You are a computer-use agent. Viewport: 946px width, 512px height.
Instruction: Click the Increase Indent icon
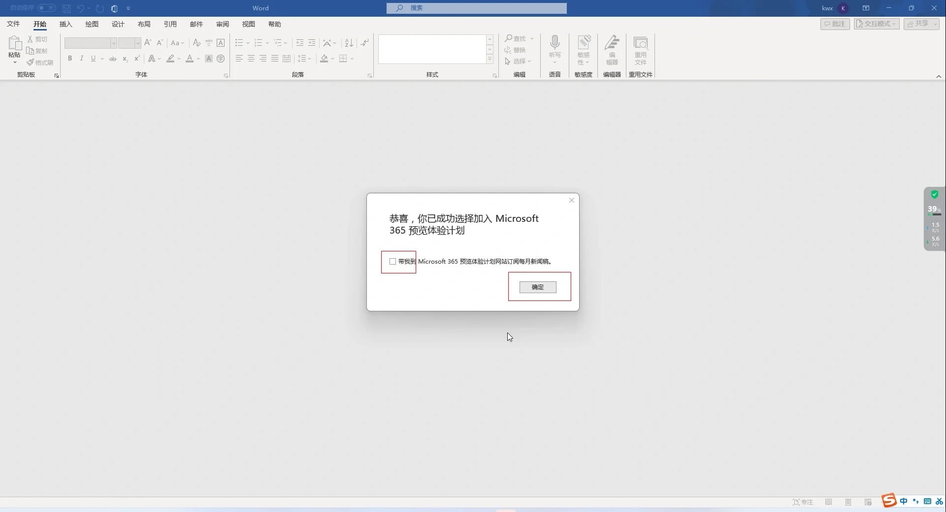tap(312, 43)
